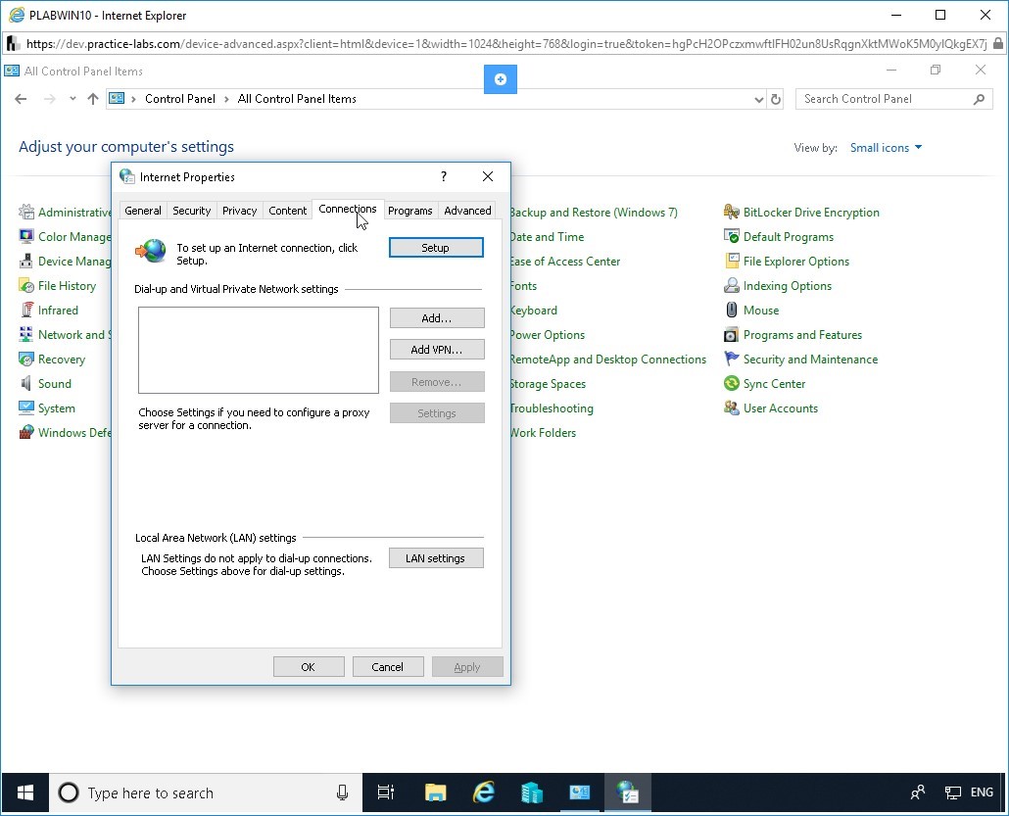Click the taskbar Type here to search box

[206, 792]
